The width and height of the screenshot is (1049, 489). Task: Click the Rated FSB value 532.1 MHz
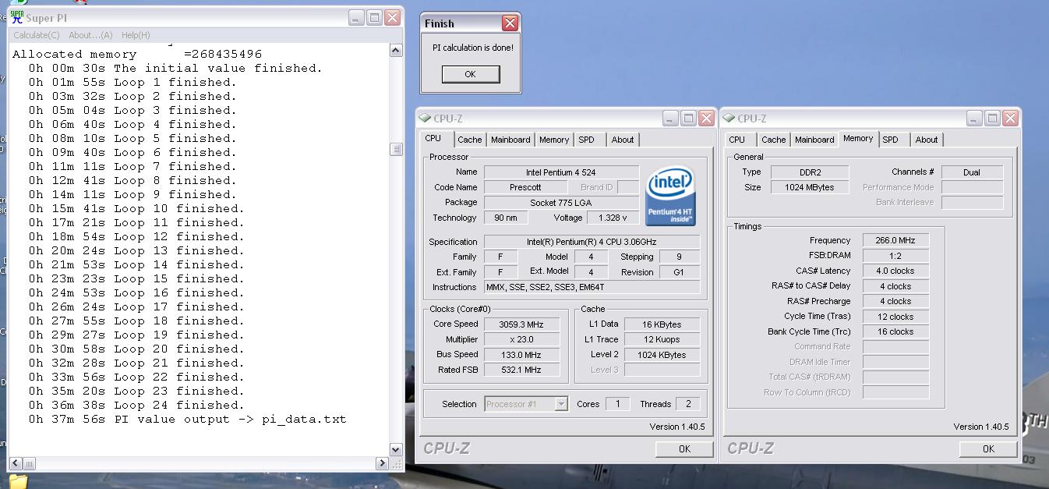(x=521, y=370)
